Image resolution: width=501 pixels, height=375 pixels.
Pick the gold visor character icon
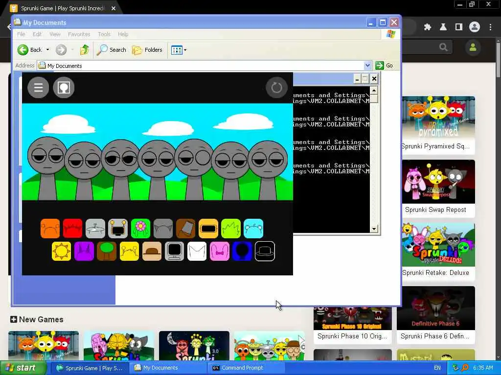tap(208, 229)
